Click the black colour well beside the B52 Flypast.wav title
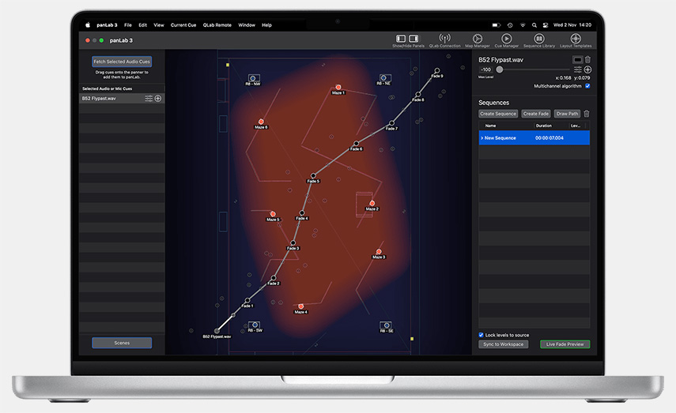The width and height of the screenshot is (676, 413). 578,59
